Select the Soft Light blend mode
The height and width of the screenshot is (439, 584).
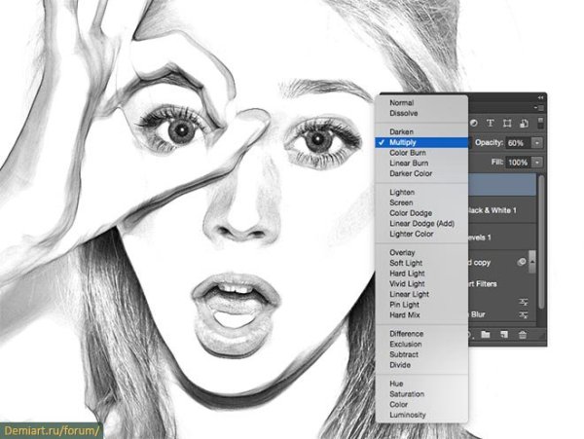(x=407, y=263)
